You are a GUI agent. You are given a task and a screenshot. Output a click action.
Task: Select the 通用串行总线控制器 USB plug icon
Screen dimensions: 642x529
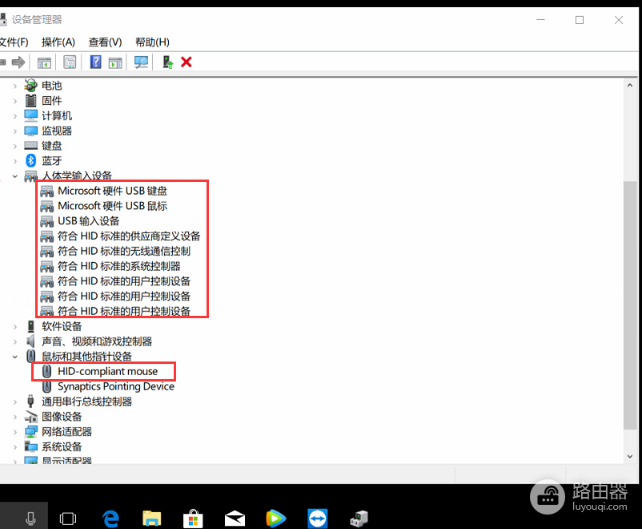point(30,402)
